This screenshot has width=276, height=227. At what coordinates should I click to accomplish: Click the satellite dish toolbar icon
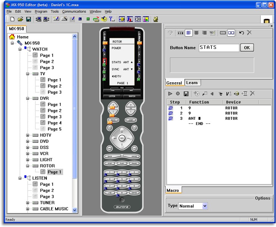coord(155,19)
